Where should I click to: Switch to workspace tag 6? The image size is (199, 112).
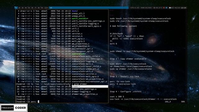click(32, 8)
